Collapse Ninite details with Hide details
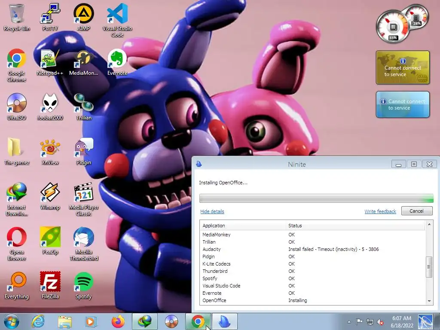The height and width of the screenshot is (330, 440). click(x=212, y=211)
